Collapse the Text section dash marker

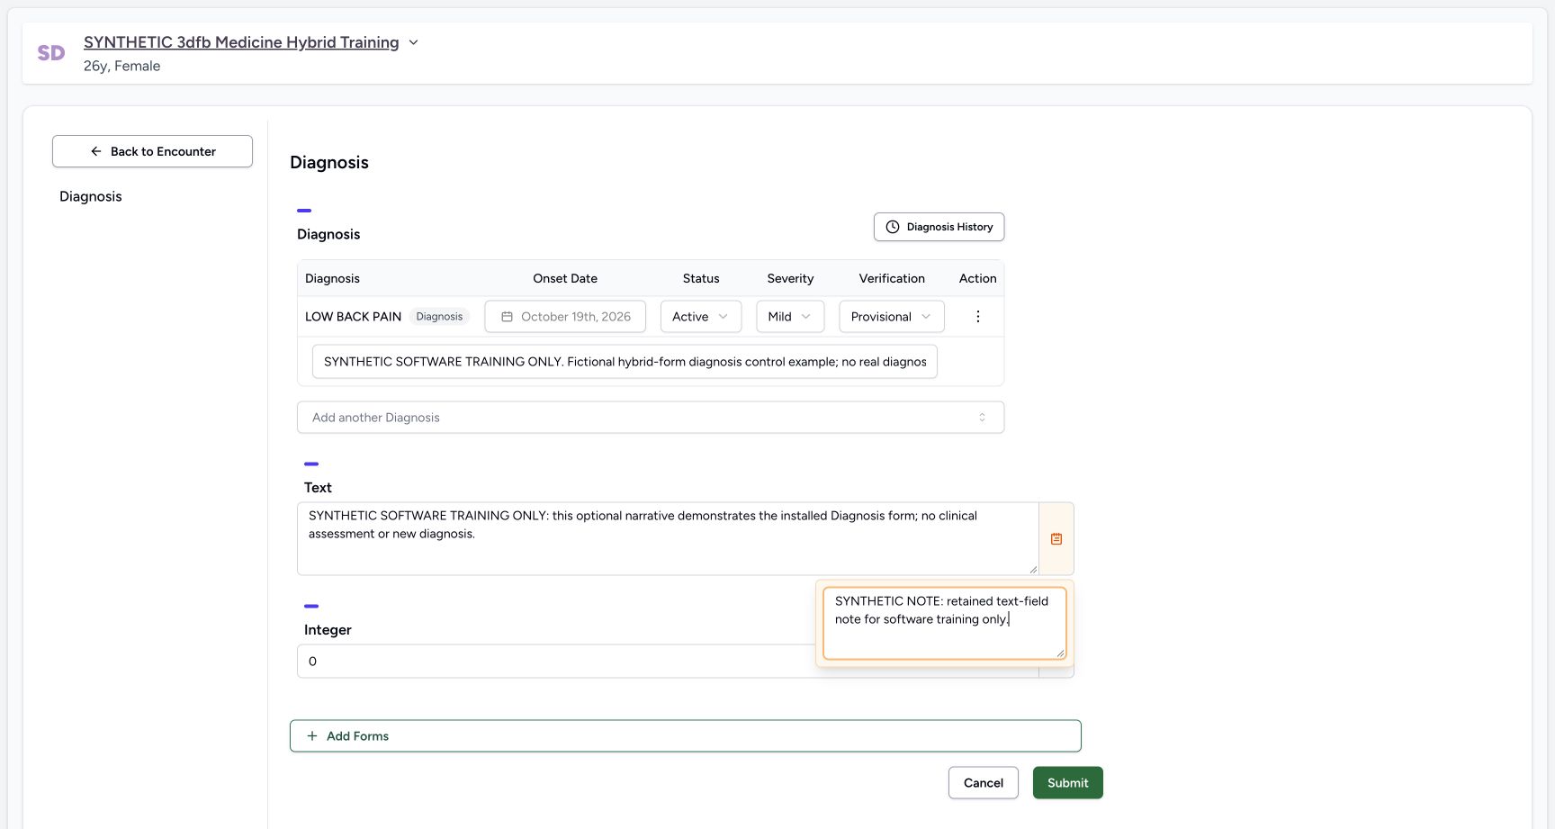click(311, 464)
